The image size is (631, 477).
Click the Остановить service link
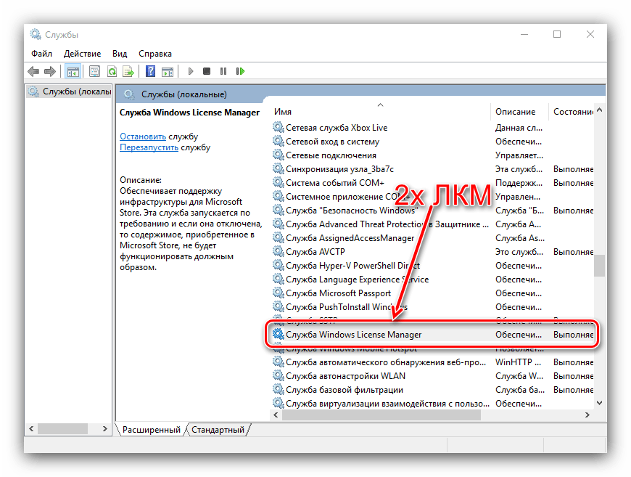(x=143, y=136)
